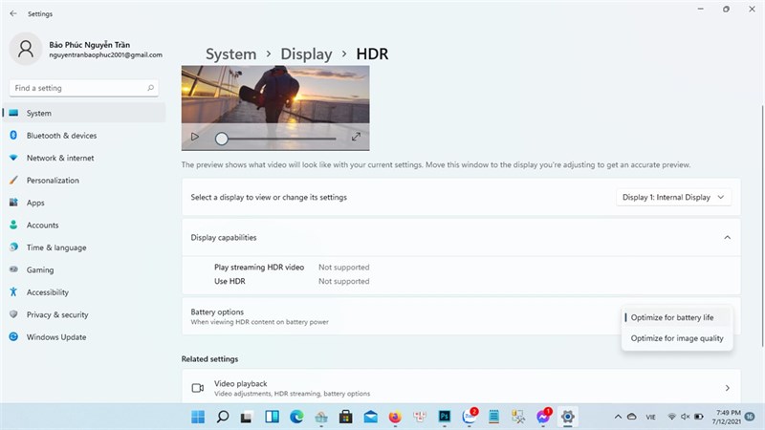Screen dimensions: 765x430
Task: Click System in the breadcrumb path
Action: 230,54
